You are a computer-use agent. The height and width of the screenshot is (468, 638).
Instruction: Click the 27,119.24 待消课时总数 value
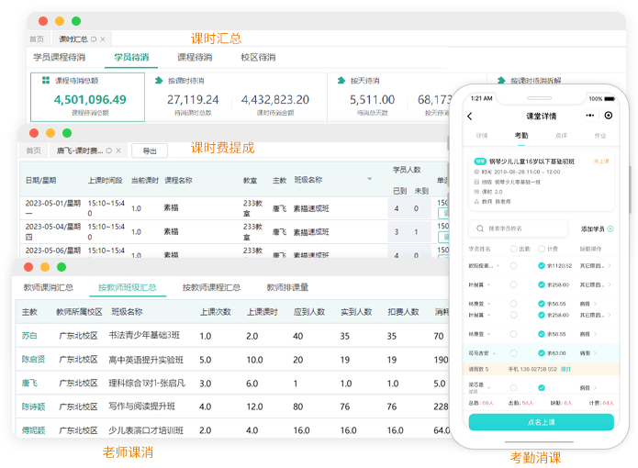193,100
